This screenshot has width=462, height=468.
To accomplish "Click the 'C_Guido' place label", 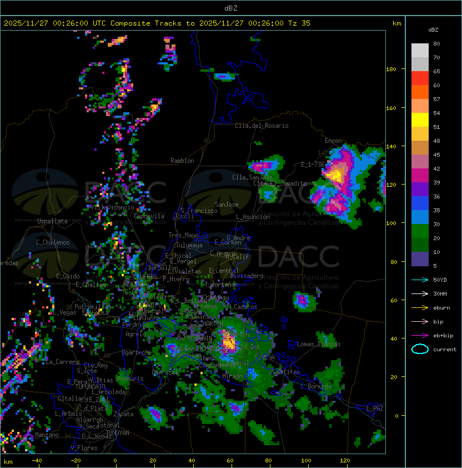I will 68,276.
